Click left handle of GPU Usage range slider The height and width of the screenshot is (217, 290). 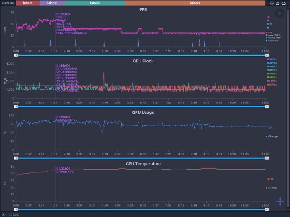[16, 158]
